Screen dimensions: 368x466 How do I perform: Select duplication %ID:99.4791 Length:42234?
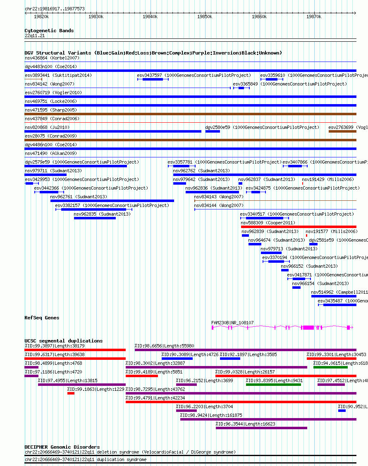[241, 402]
